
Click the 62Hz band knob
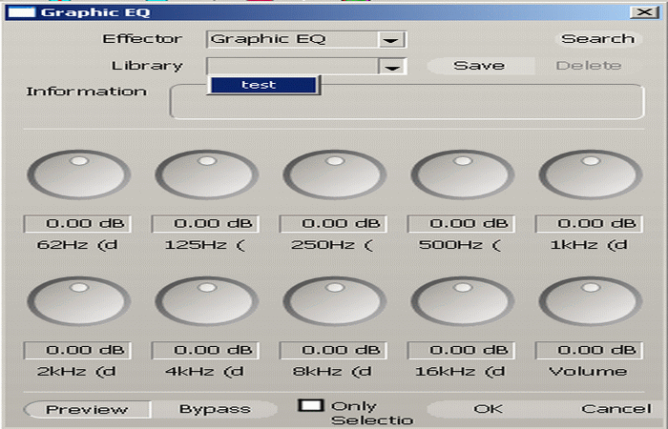[78, 175]
